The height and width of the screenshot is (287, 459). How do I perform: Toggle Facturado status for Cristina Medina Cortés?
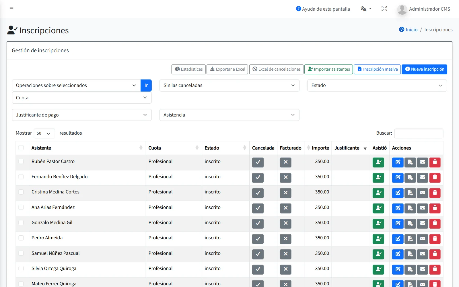285,193
